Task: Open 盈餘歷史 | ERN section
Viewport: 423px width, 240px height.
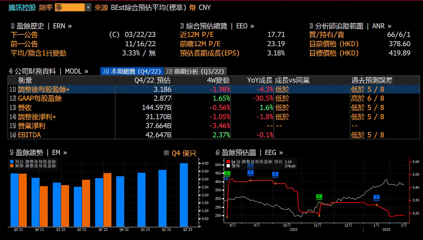Action: (x=41, y=26)
